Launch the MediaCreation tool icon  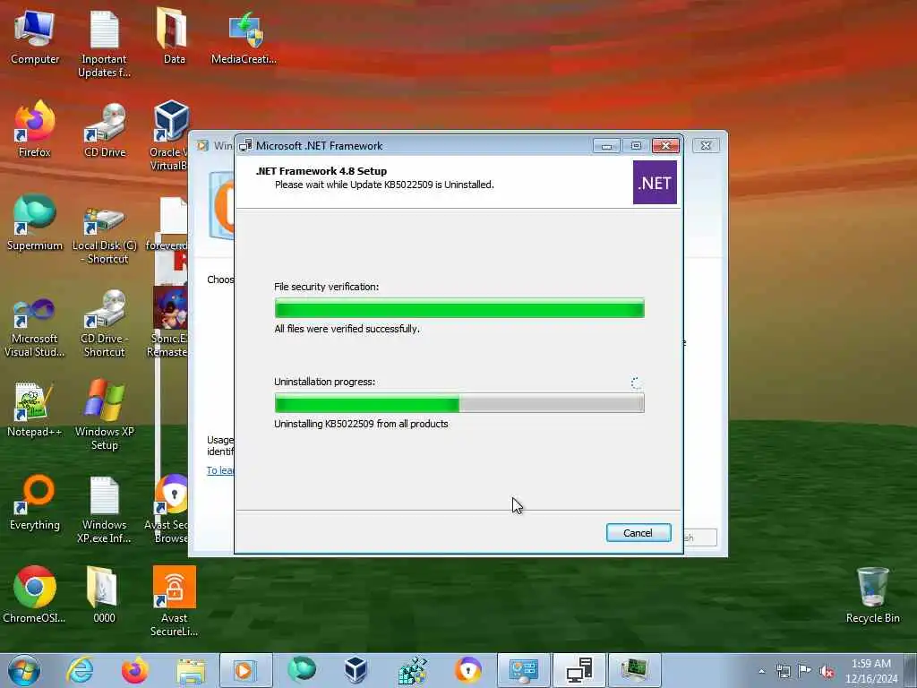coord(244,37)
